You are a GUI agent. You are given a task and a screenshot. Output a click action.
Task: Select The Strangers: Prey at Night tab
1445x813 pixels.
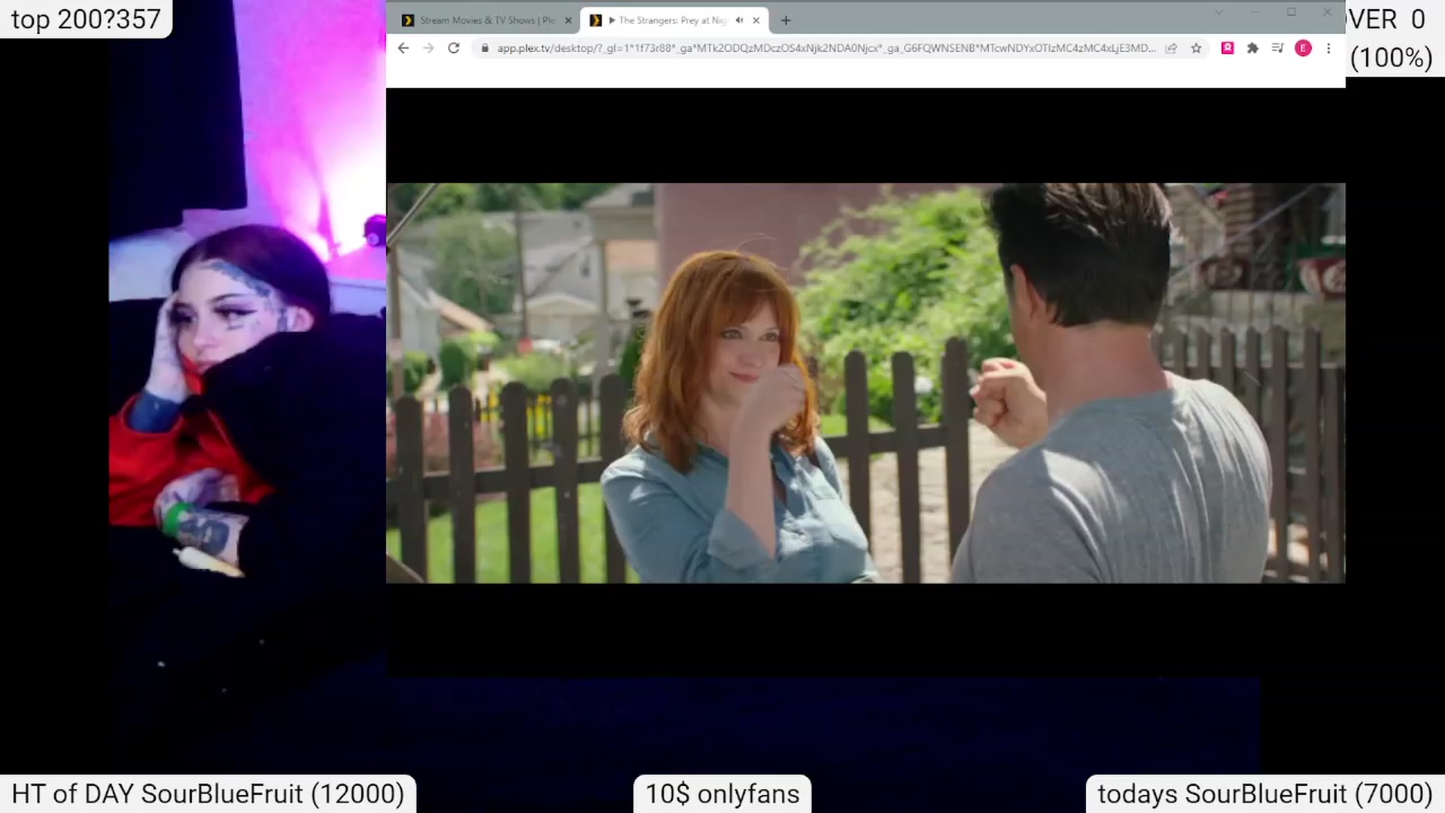coord(671,20)
